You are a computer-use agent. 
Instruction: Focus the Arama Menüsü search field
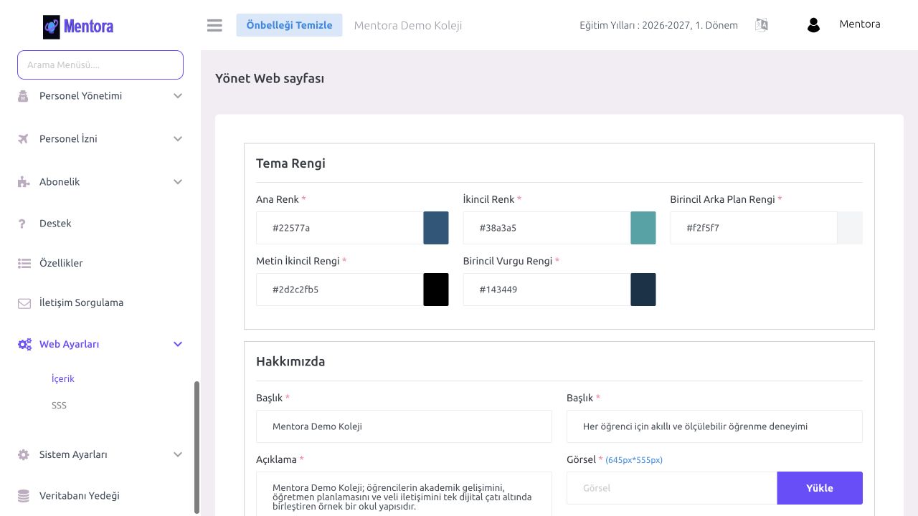pyautogui.click(x=100, y=64)
